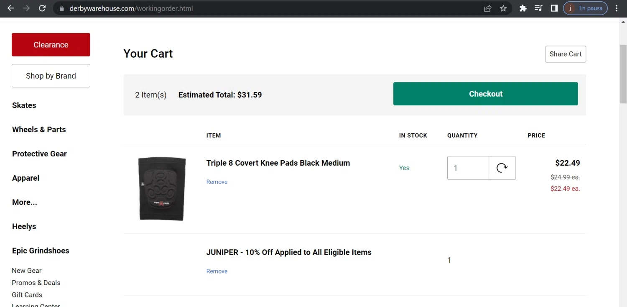627x307 pixels.
Task: Click the scrollbar up arrow
Action: pyautogui.click(x=623, y=22)
